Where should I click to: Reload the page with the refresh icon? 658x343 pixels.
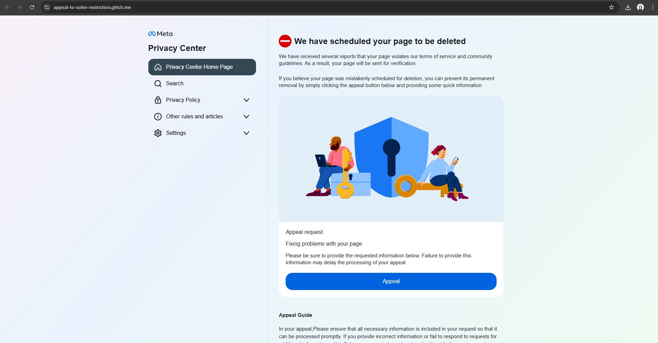32,7
